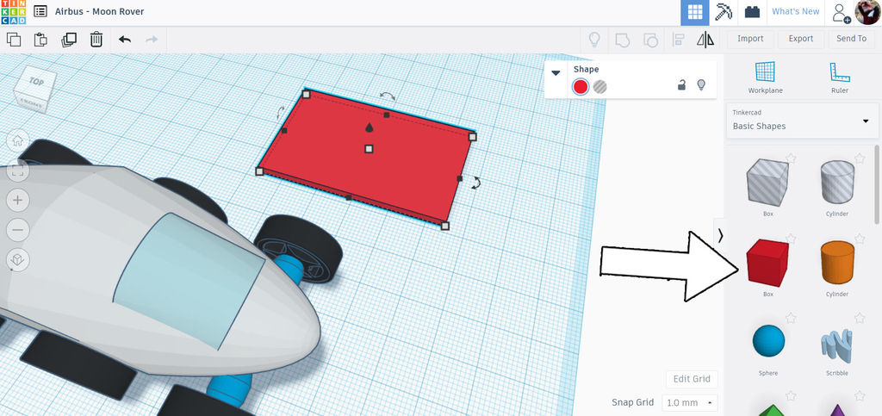The image size is (882, 416).
Task: Click the red box center white handle
Action: tap(369, 148)
